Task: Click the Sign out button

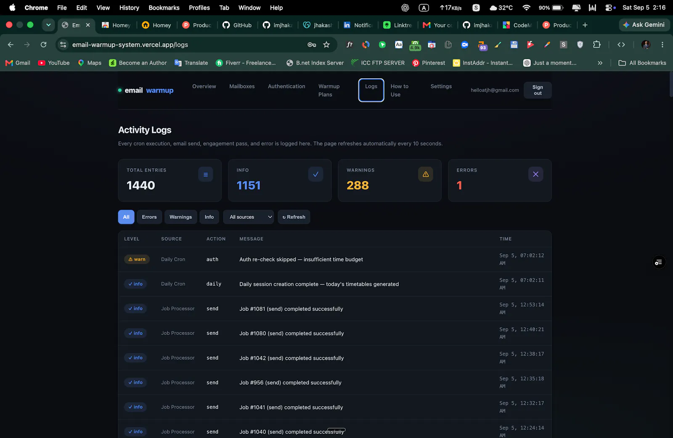Action: tap(538, 90)
